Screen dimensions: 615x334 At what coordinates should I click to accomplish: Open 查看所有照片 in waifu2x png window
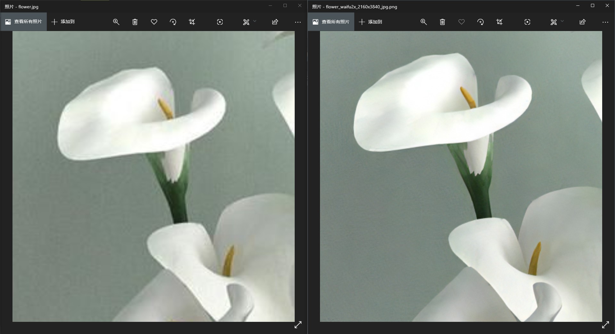[x=331, y=22]
